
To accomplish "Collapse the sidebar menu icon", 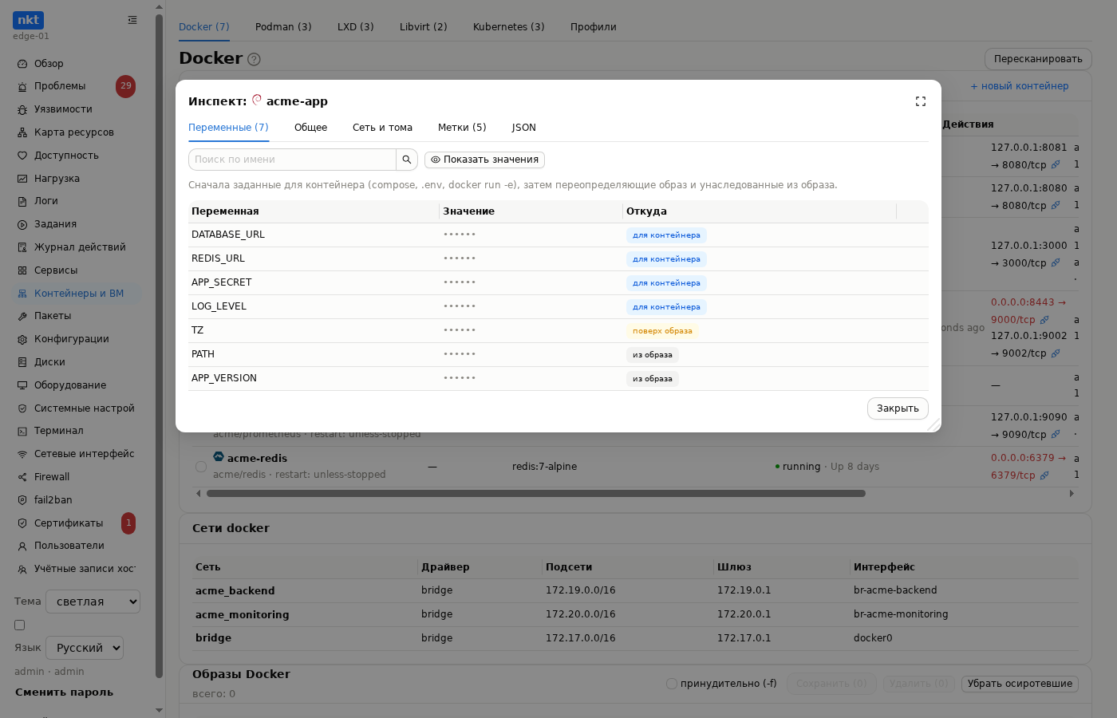I will point(132,20).
